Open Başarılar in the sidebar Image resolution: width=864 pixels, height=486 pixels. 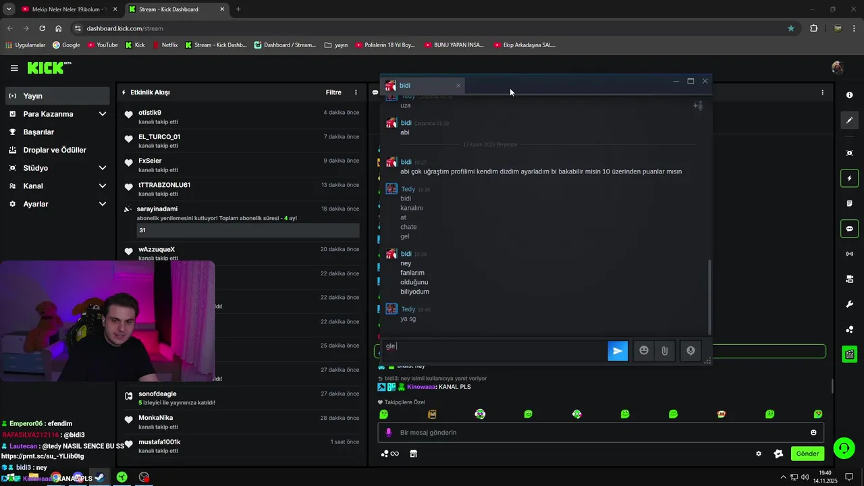[57, 132]
